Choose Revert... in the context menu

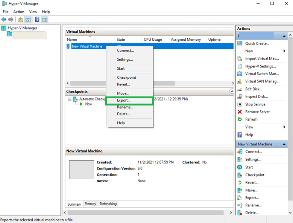(x=130, y=84)
